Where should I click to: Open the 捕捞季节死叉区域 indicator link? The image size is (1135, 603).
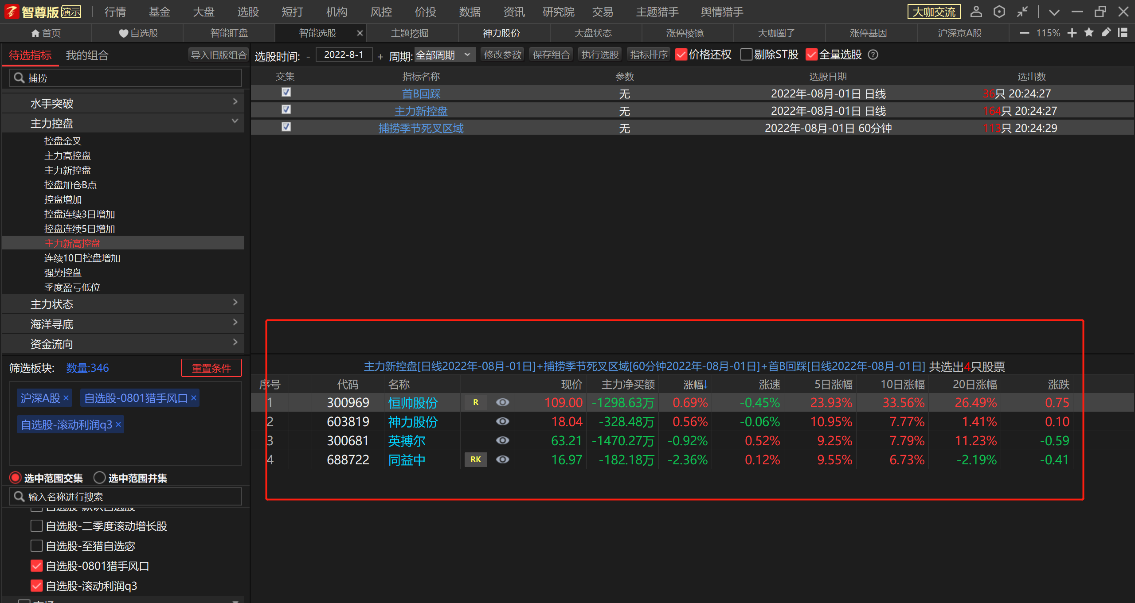421,128
